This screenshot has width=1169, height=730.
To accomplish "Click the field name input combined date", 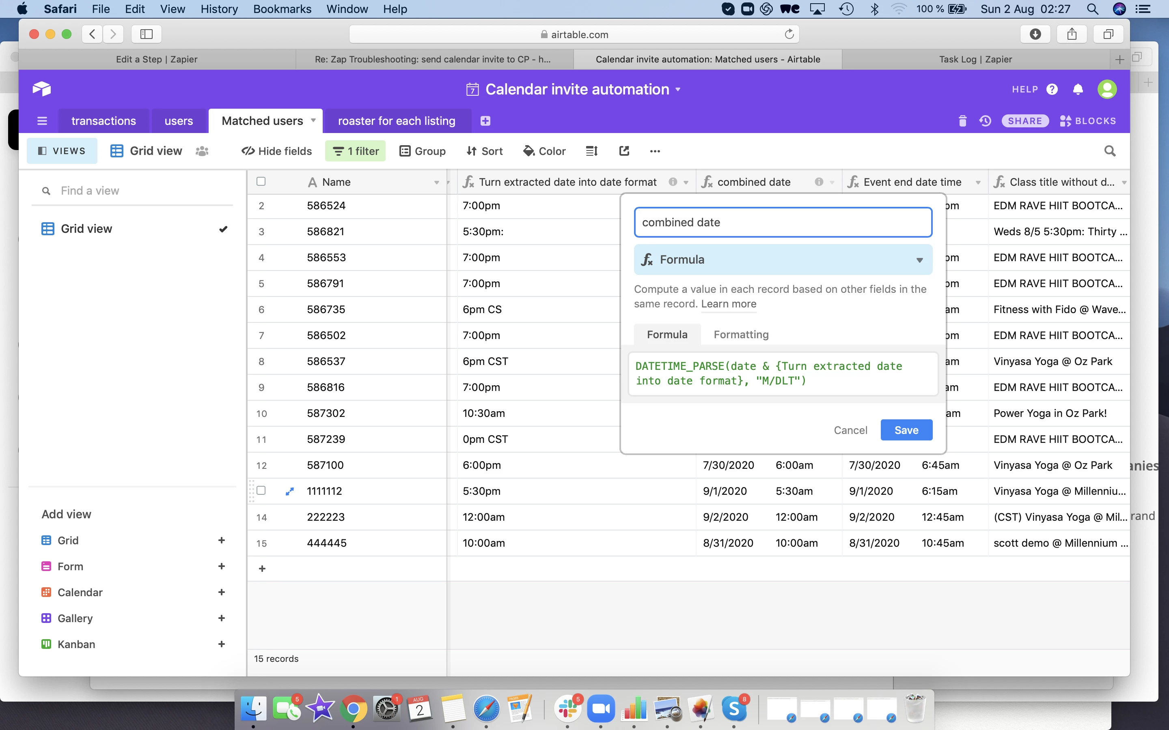I will (783, 222).
